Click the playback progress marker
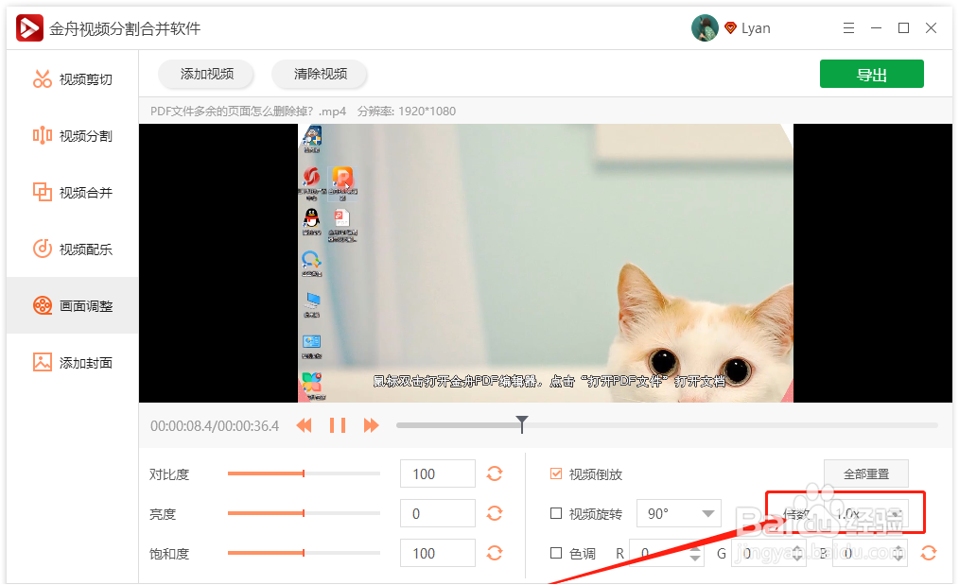 [x=522, y=423]
